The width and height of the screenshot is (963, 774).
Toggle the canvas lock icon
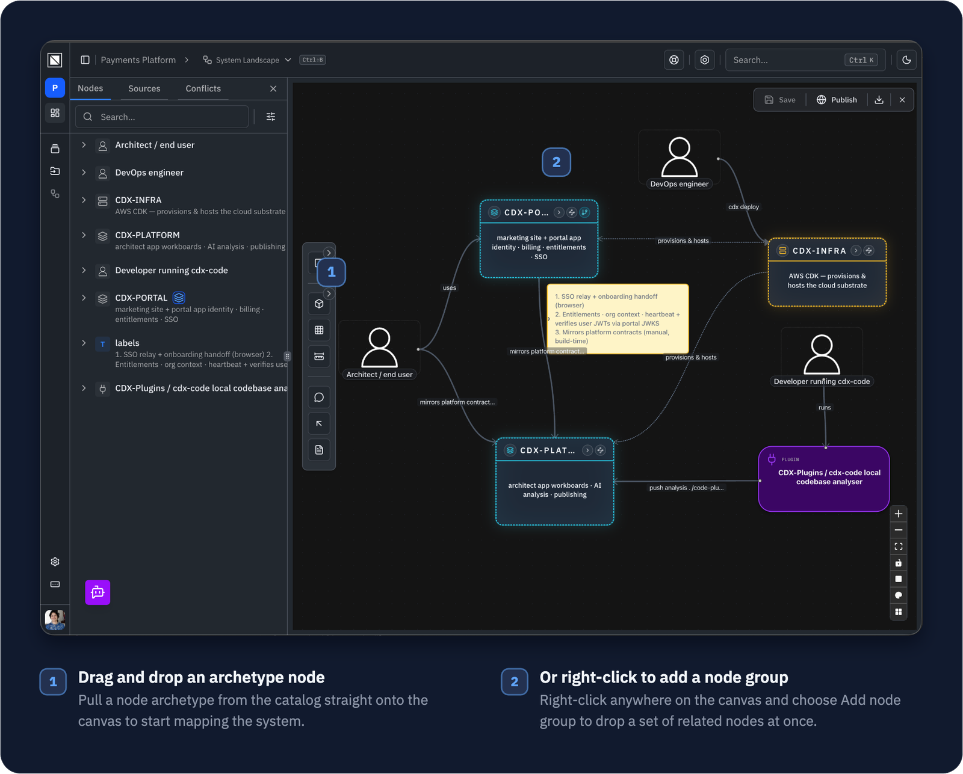(x=899, y=563)
